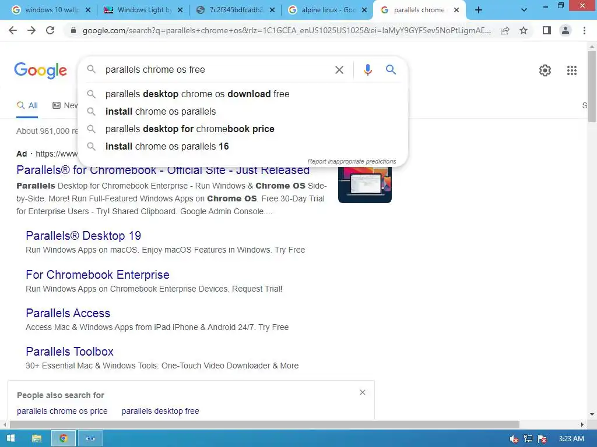
Task: Select the 'All' results tab
Action: click(x=27, y=106)
